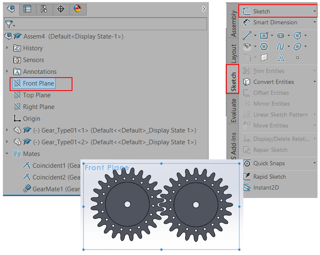Expand the manager panel chevron arrow
320x255 pixels.
(x=204, y=9)
